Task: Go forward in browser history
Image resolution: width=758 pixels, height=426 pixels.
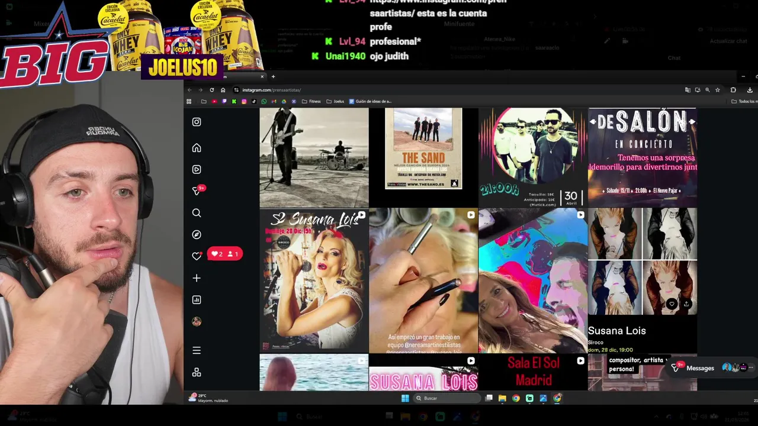Action: [200, 90]
